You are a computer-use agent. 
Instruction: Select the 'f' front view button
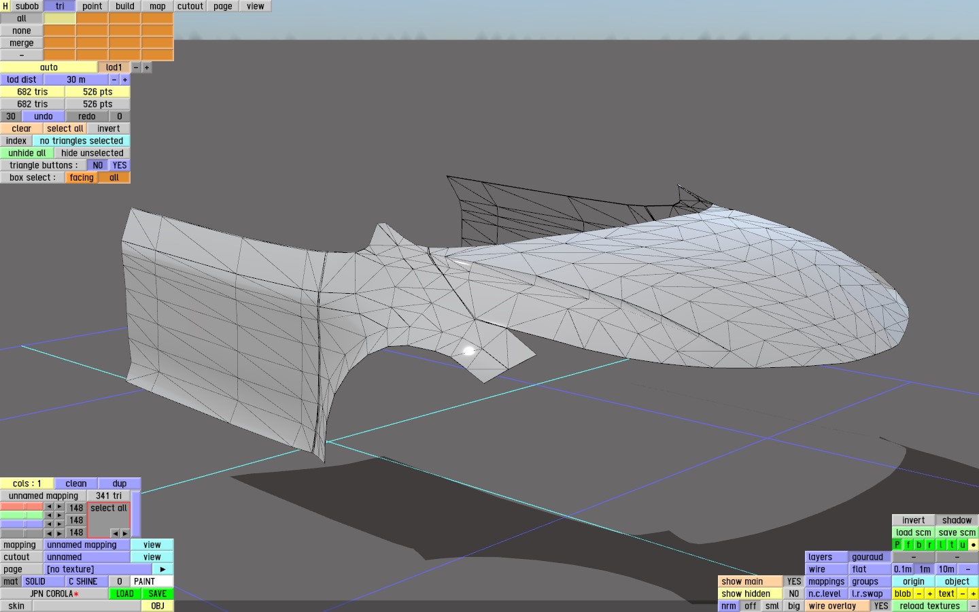point(908,545)
